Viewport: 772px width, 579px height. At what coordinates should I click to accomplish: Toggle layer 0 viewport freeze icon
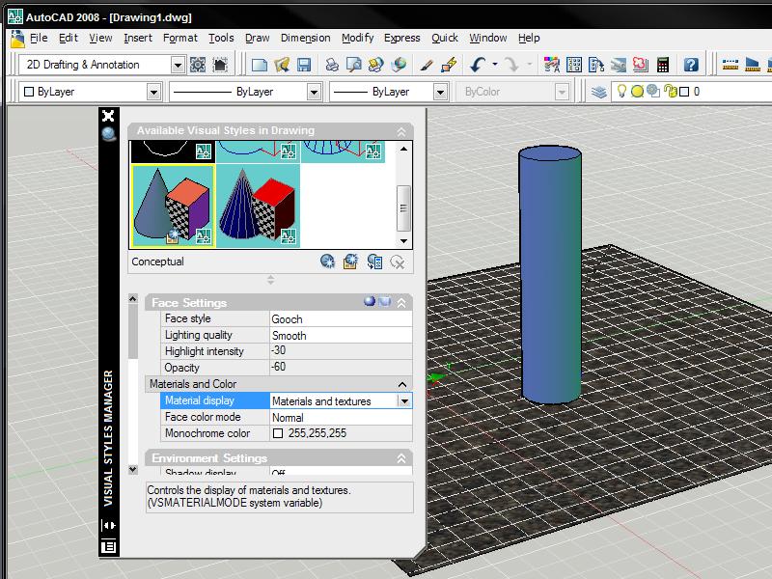653,91
